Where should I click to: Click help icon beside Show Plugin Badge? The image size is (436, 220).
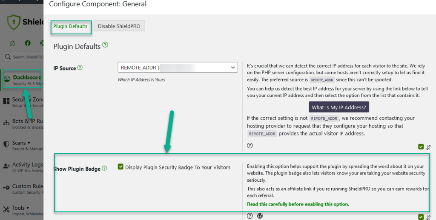(104, 168)
